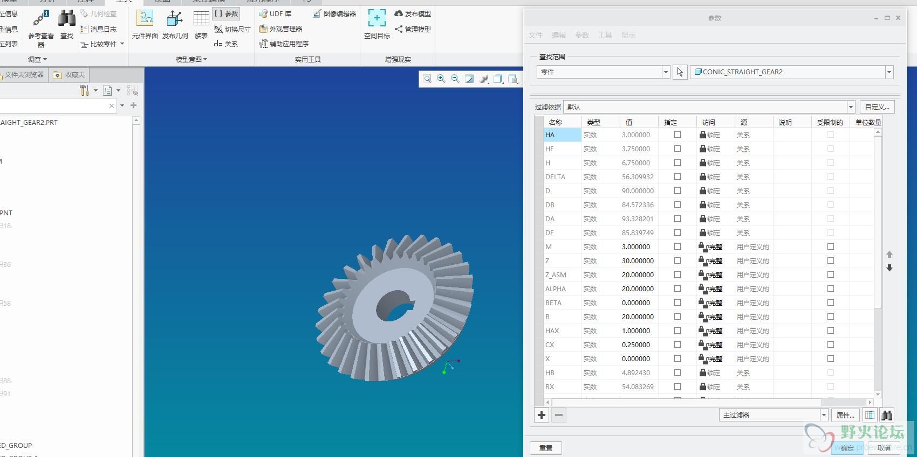Add filter with plus icon in model tree
Image resolution: width=917 pixels, height=457 pixels.
[133, 106]
